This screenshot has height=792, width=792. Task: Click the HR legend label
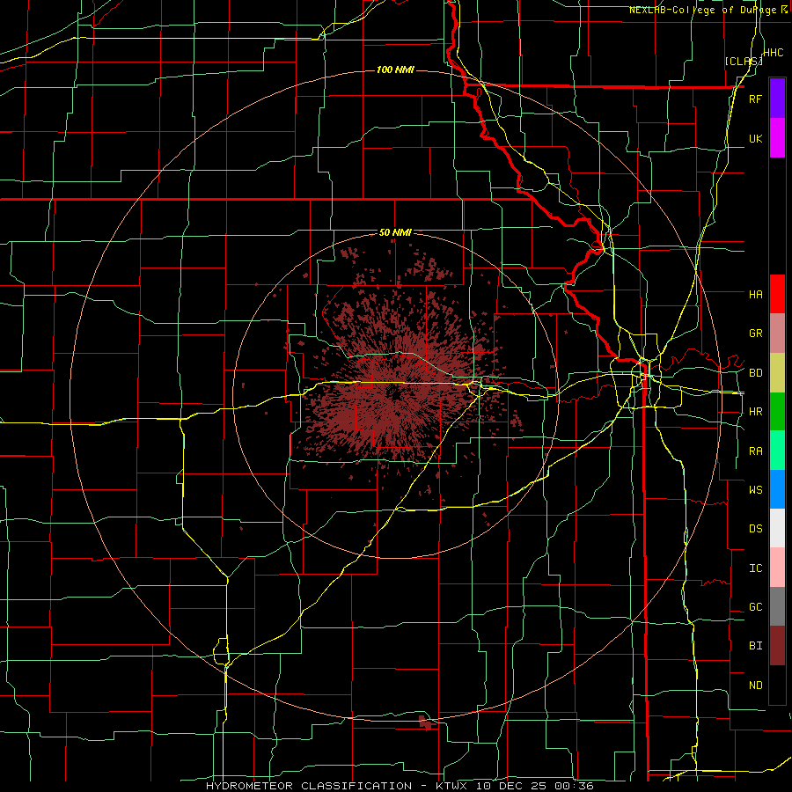tap(755, 412)
